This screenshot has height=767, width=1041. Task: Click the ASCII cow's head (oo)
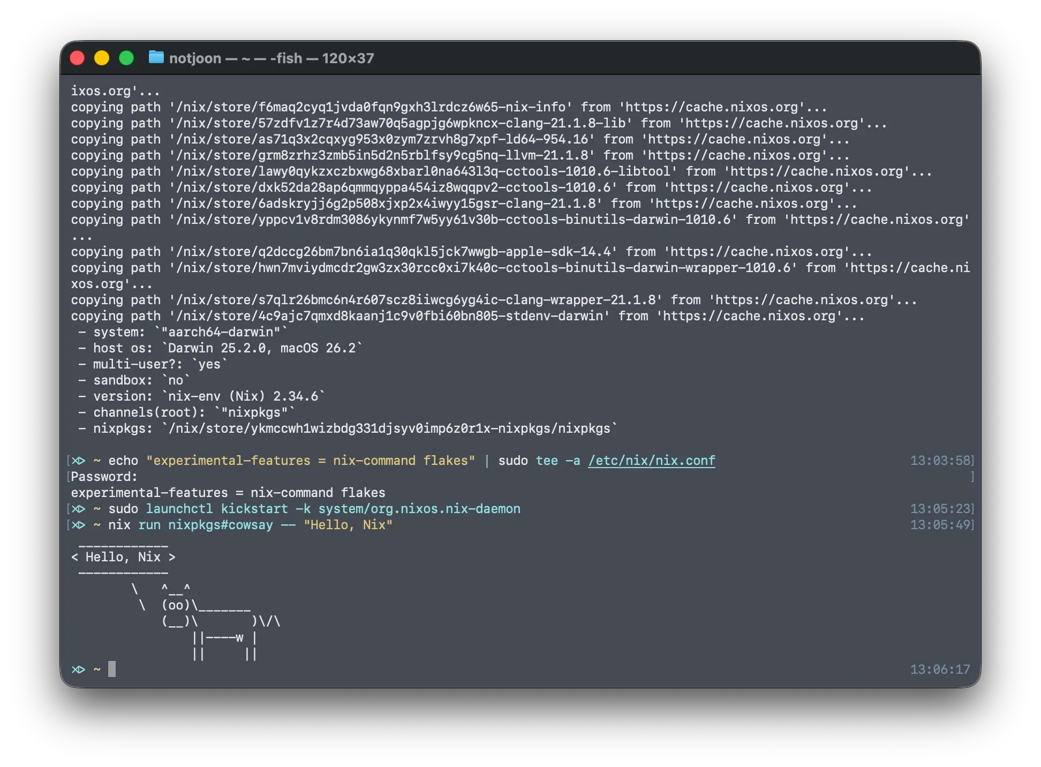point(176,605)
